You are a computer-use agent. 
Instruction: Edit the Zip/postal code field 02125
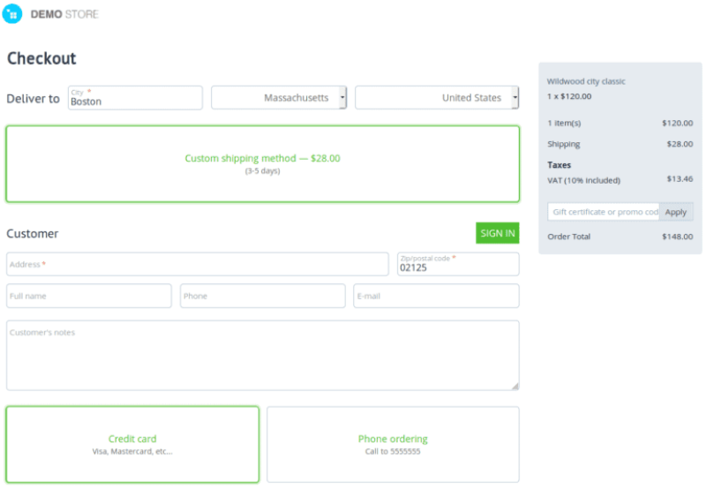pyautogui.click(x=458, y=264)
